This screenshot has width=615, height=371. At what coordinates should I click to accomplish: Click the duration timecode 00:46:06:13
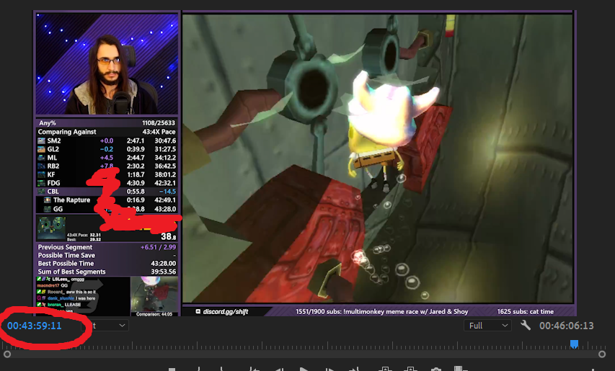click(x=567, y=326)
